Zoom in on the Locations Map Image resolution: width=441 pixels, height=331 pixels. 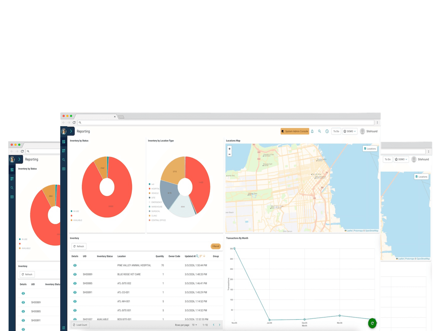(229, 148)
